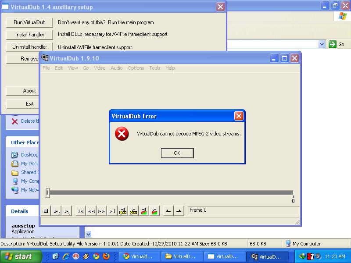351x263 pixels.
Task: Launch Firefox from quick launch
Action: pos(106,256)
